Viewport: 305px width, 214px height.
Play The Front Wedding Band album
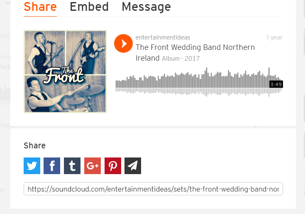coord(123,43)
